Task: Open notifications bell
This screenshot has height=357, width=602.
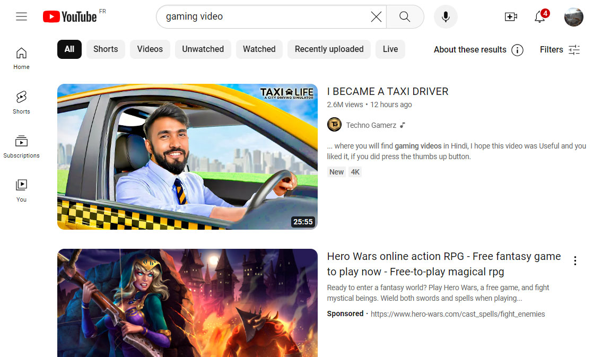Action: tap(540, 16)
